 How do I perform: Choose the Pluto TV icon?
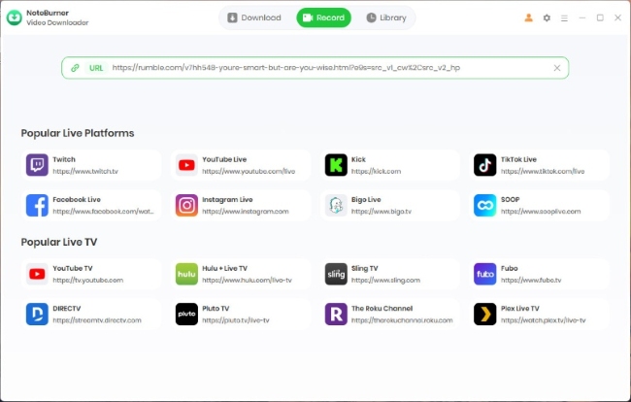pos(186,315)
